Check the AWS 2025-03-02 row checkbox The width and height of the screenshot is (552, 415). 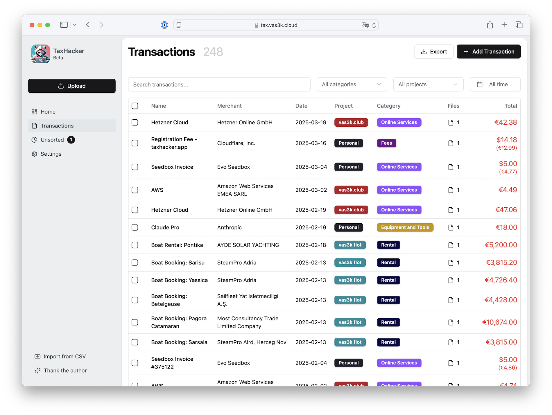[135, 190]
